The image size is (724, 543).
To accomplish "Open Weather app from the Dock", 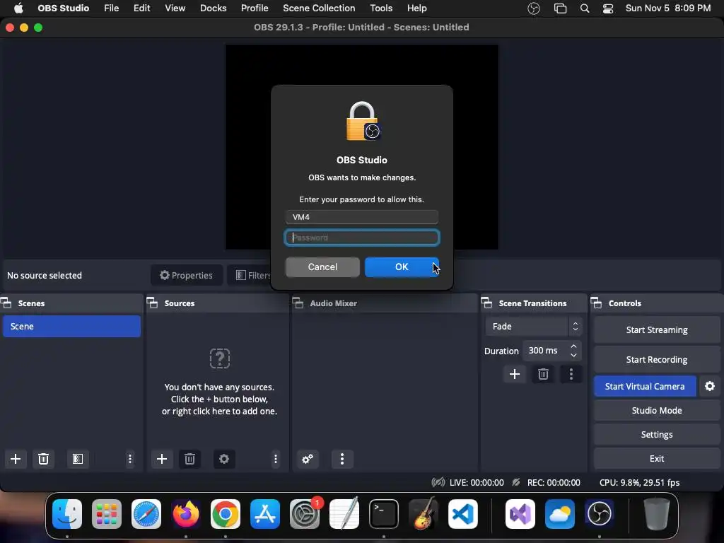I will pyautogui.click(x=560, y=513).
